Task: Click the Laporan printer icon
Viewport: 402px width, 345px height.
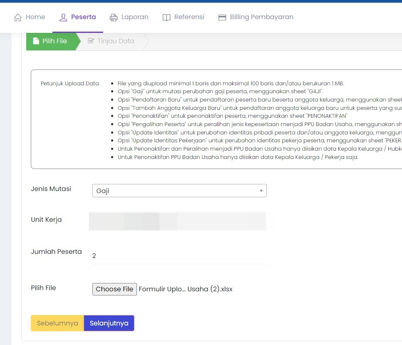Action: point(114,17)
